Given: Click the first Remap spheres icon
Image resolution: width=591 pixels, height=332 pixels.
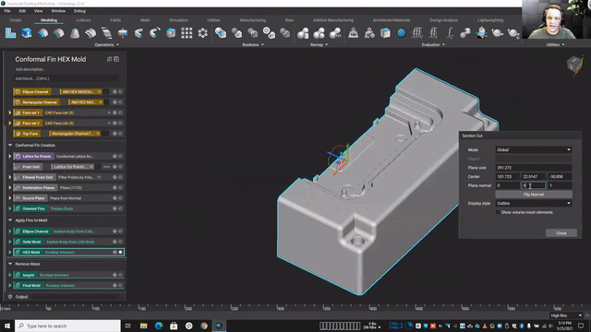Looking at the screenshot, I should (303, 33).
